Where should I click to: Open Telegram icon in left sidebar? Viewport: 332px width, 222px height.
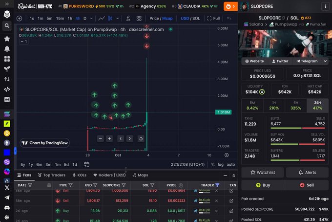pos(7,198)
